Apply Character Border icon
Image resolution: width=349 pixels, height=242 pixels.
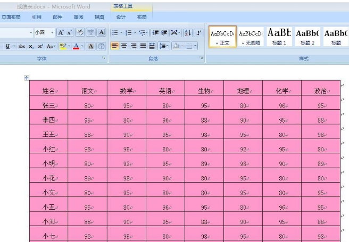point(102,32)
